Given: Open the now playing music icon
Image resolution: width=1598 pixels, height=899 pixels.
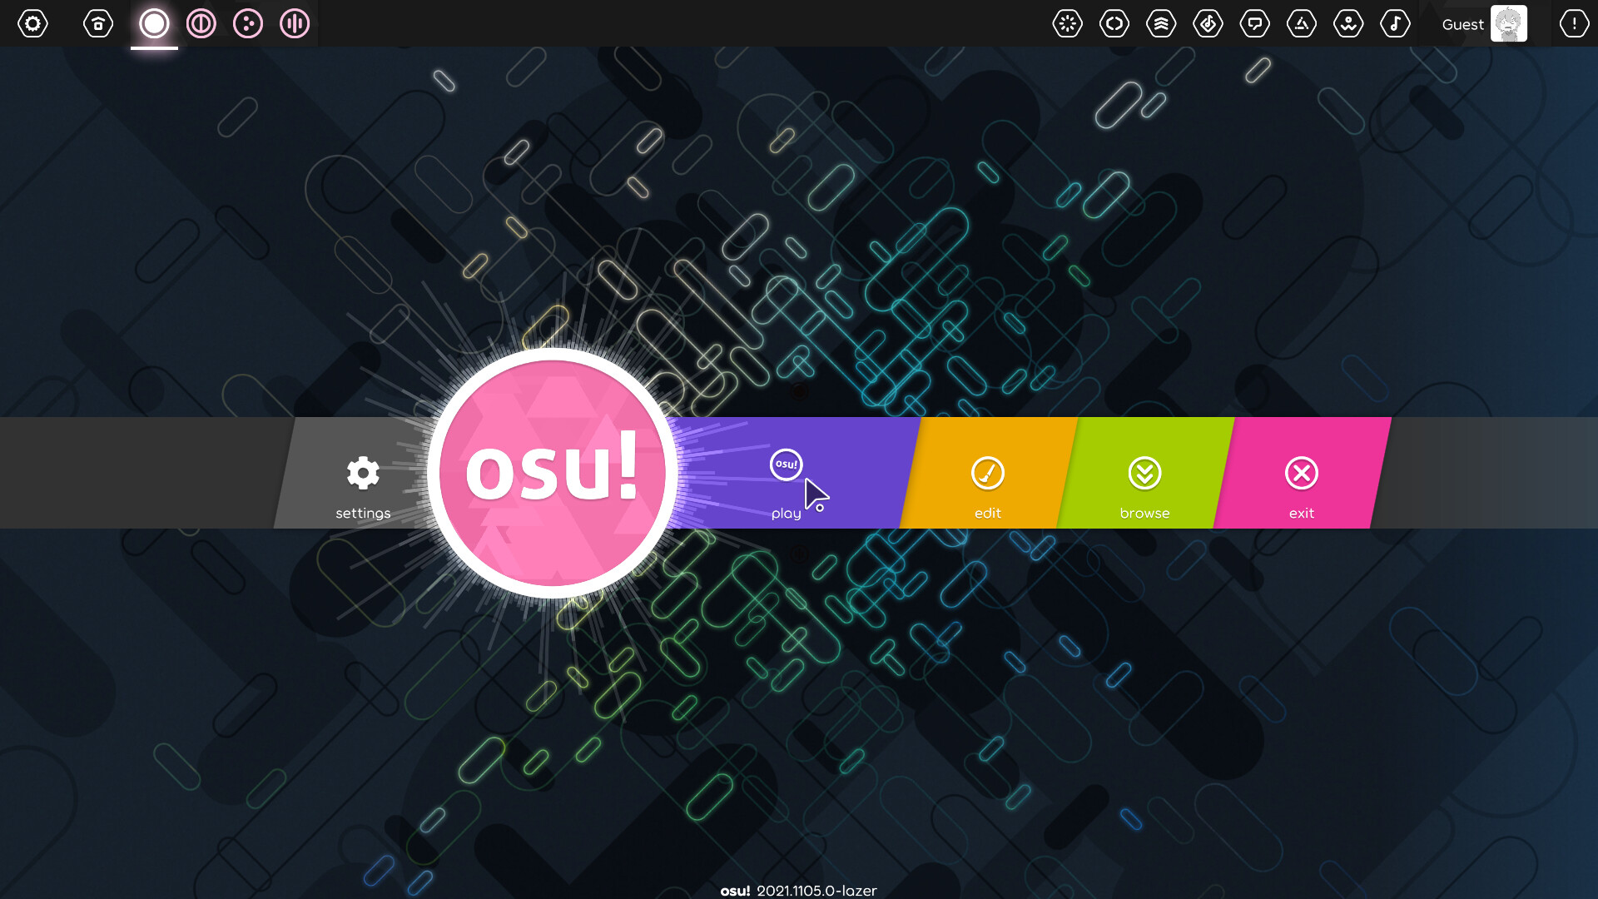Looking at the screenshot, I should coord(1395,23).
